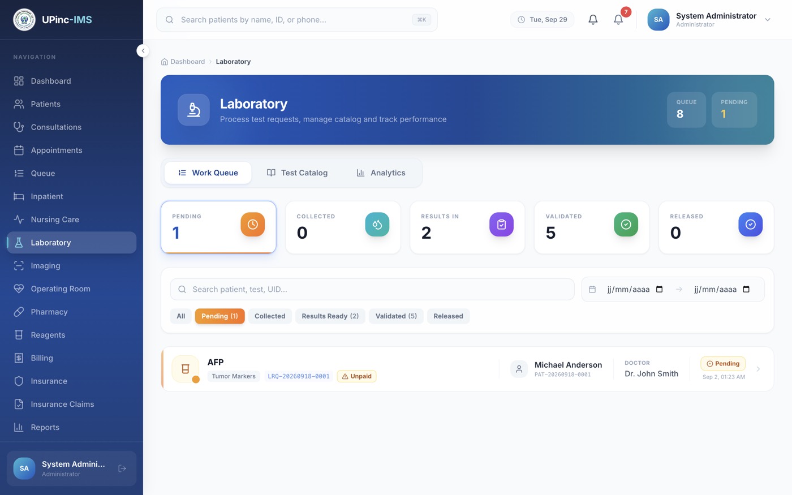Open Operating Room via its heart icon
The height and width of the screenshot is (495, 792).
tap(19, 289)
